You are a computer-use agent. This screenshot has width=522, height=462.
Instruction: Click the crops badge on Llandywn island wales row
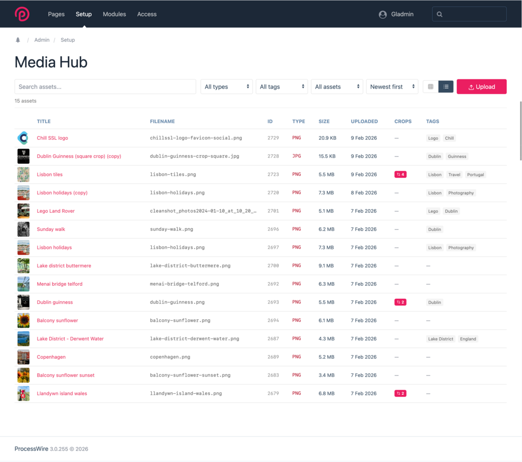click(400, 394)
